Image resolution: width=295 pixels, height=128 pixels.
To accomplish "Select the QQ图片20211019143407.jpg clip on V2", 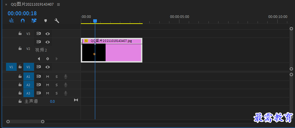I will coord(112,50).
